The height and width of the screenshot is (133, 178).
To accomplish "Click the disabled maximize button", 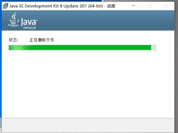I will [150, 6].
